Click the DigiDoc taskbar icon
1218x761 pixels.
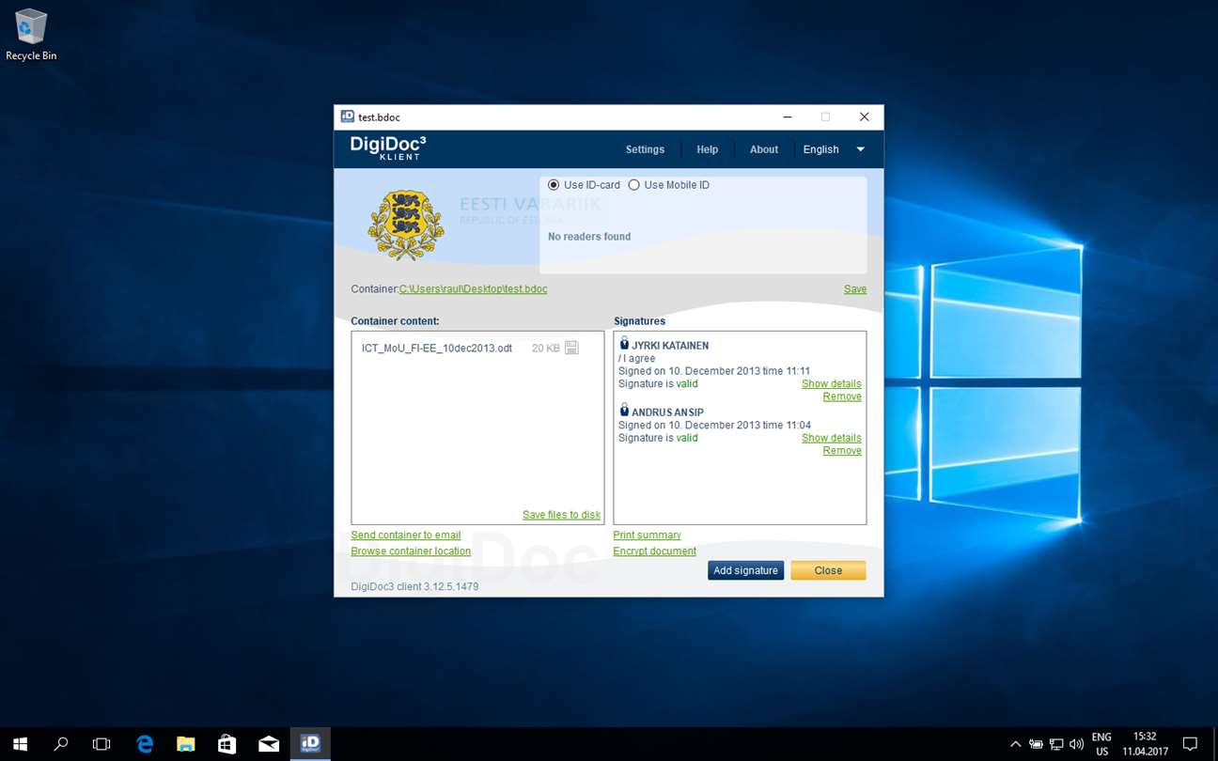click(310, 744)
